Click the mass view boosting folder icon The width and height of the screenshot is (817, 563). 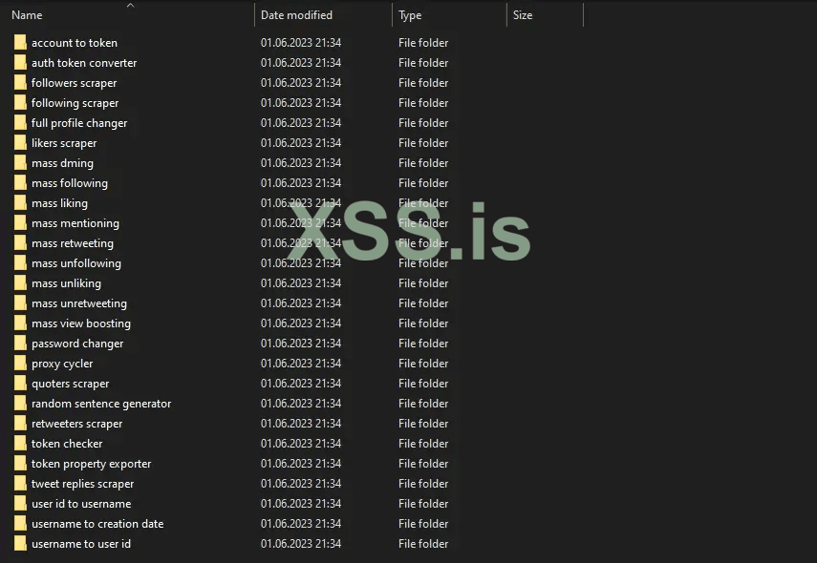coord(20,323)
